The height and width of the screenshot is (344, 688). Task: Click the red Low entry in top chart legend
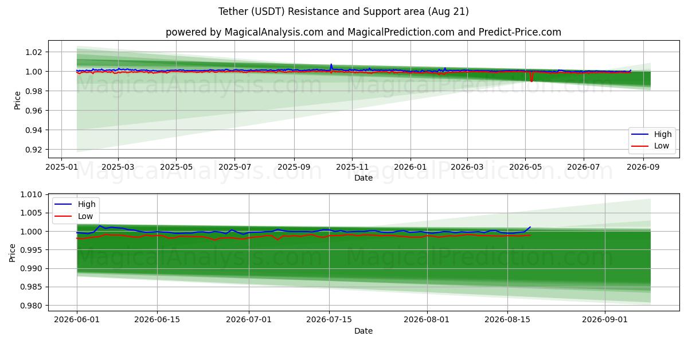point(651,146)
